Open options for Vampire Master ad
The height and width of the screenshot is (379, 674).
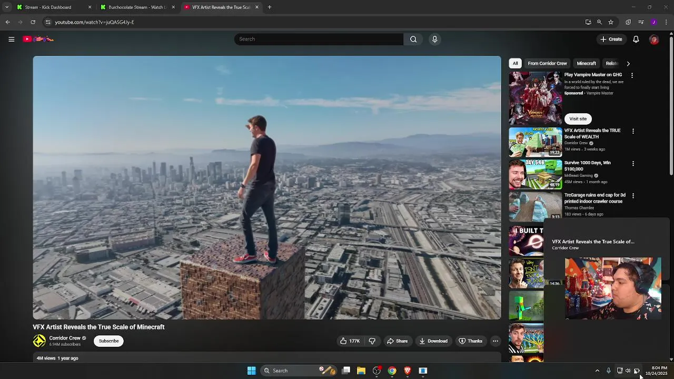coord(632,75)
